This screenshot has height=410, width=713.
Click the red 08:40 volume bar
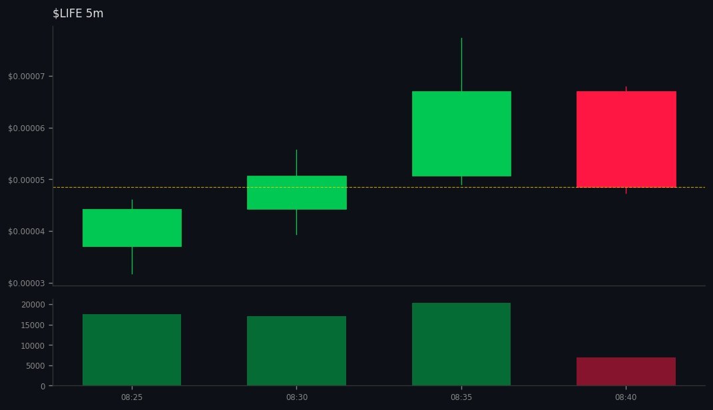pyautogui.click(x=626, y=373)
